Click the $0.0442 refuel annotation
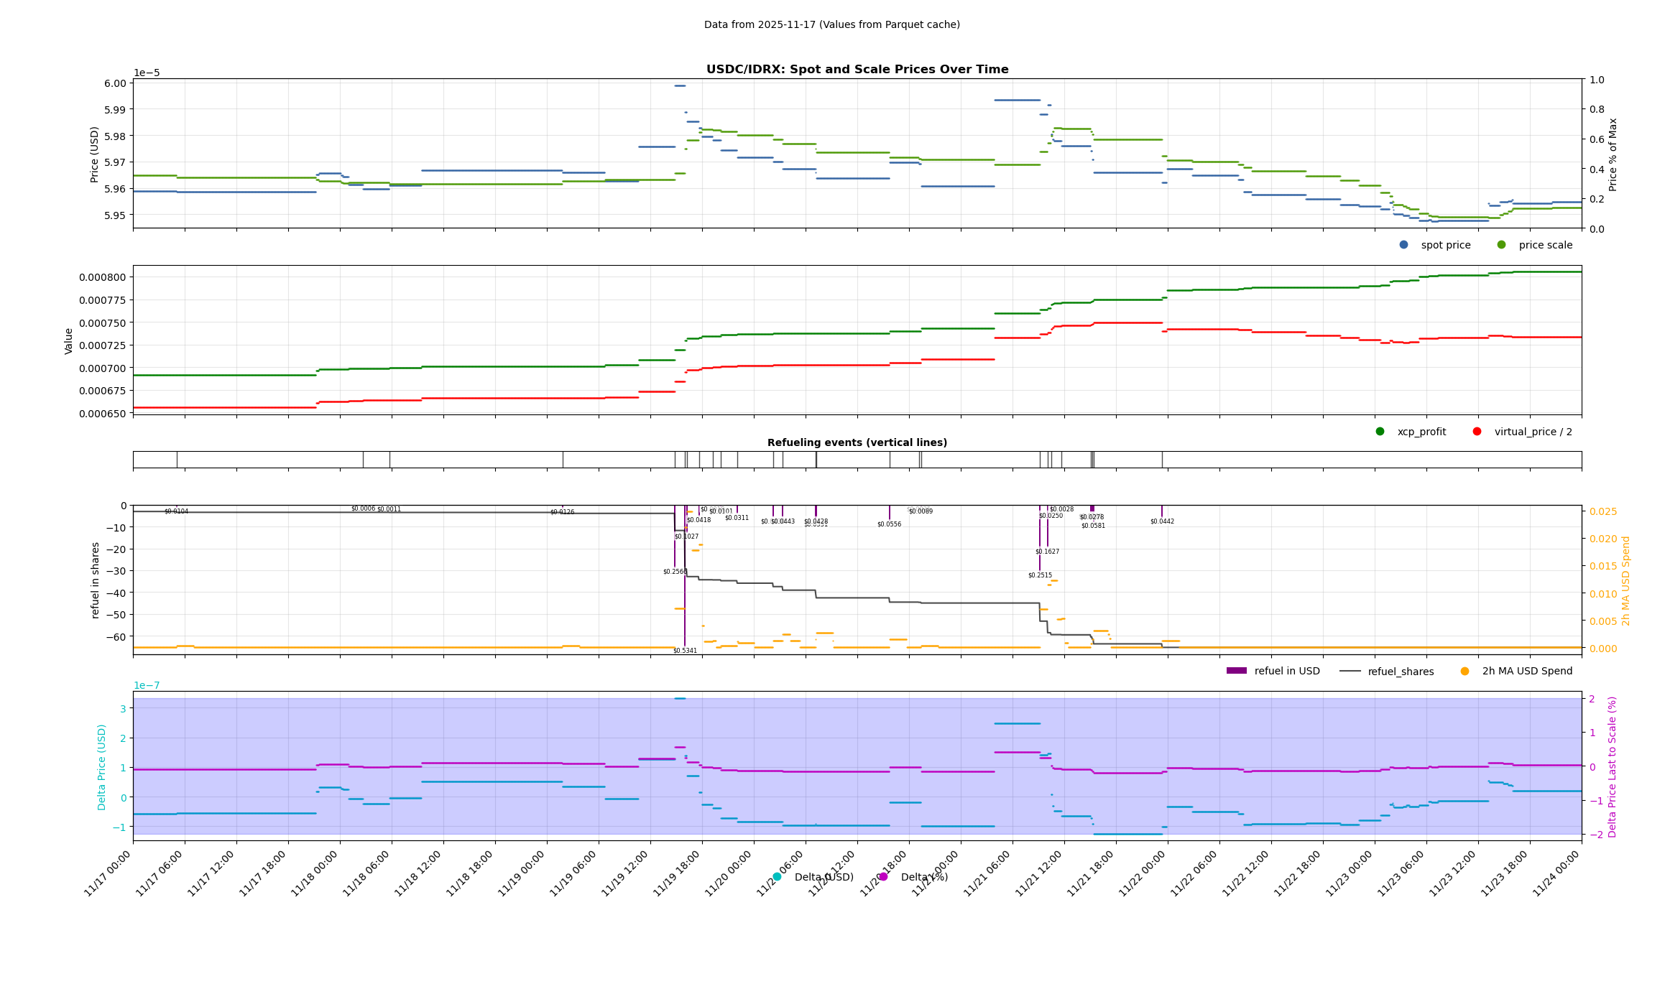Screen dimensions: 1665x989 pos(1161,521)
